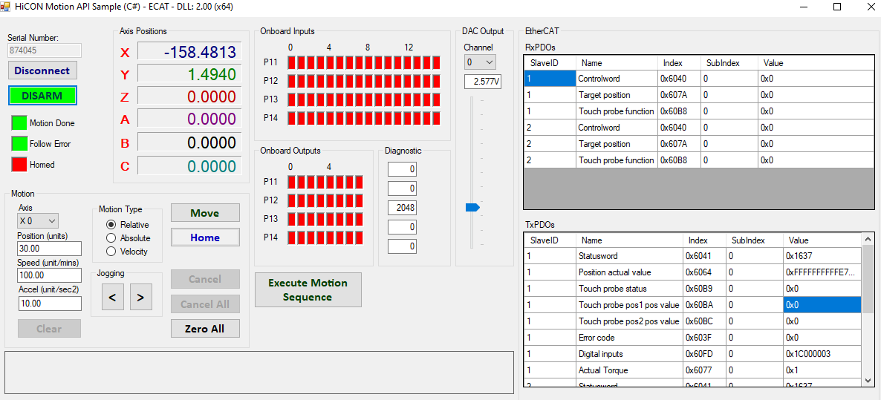Image resolution: width=881 pixels, height=400 pixels.
Task: Select Relative motion type
Action: pos(111,225)
